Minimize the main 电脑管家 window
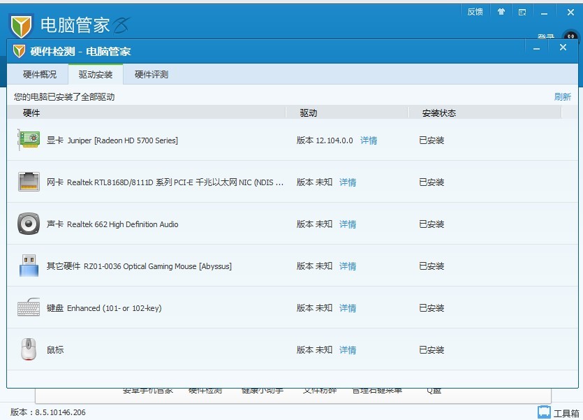Viewport: 583px width, 420px height. [544, 13]
